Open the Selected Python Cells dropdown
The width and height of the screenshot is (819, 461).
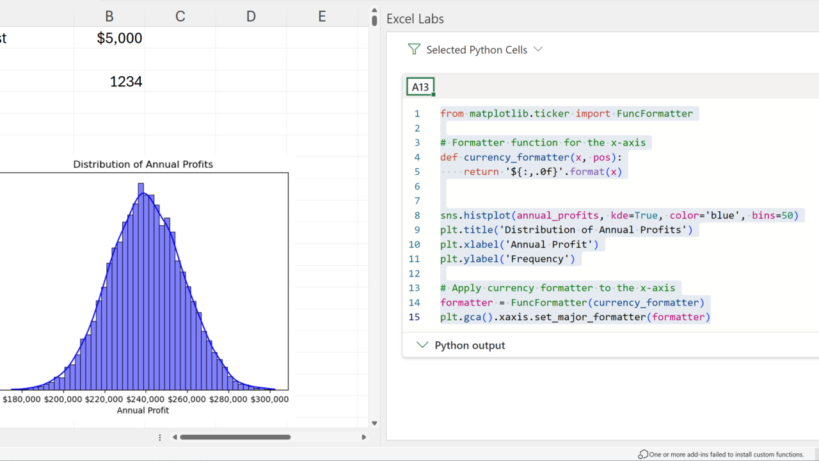pos(477,49)
